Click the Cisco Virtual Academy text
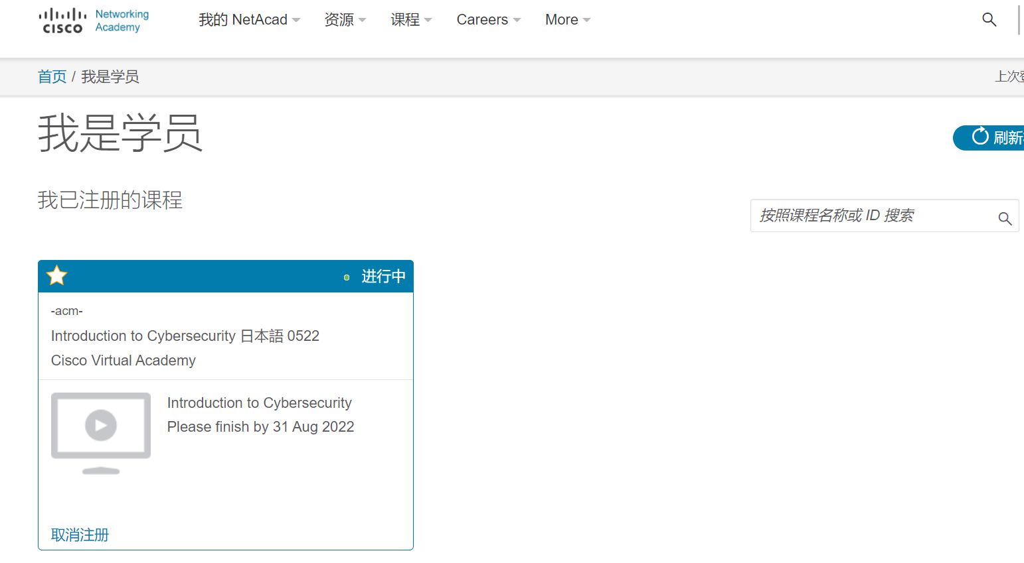This screenshot has width=1024, height=563. click(x=124, y=360)
